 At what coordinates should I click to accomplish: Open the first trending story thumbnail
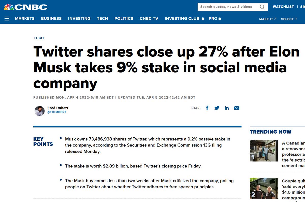tap(264, 151)
